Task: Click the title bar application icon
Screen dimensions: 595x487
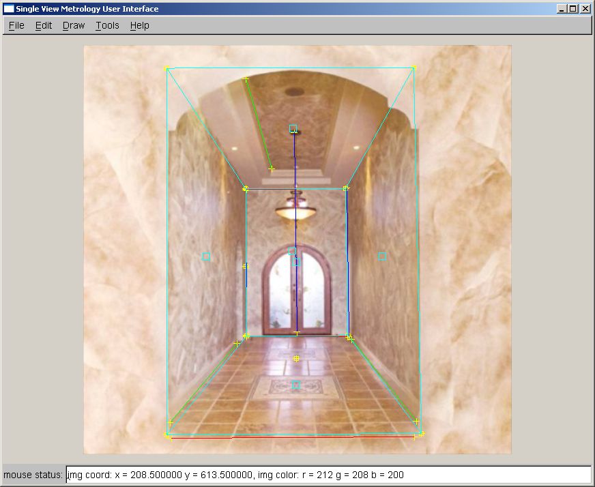Action: pos(8,9)
